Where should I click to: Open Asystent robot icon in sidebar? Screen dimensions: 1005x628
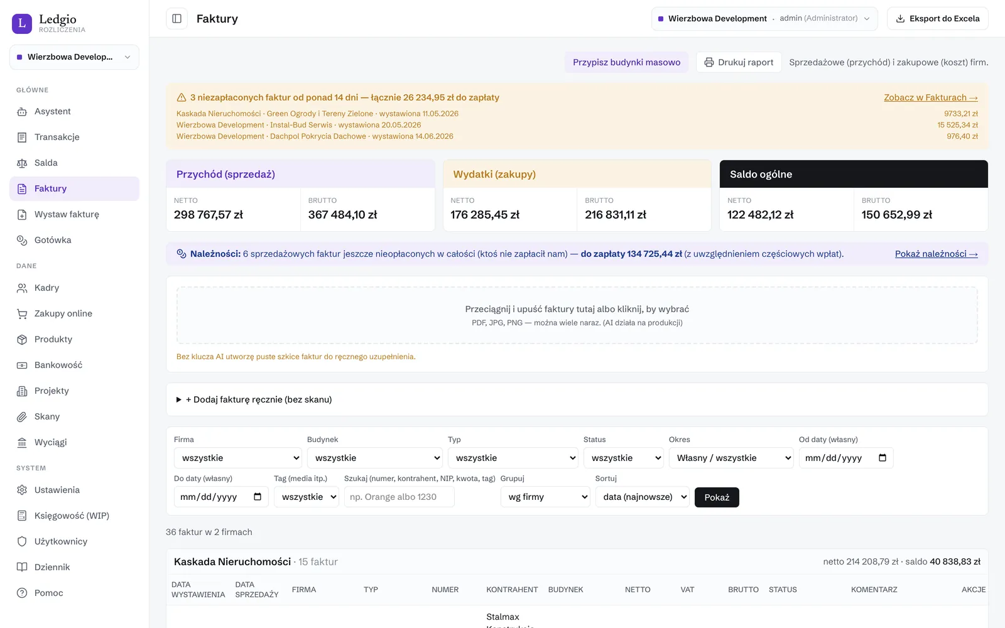pyautogui.click(x=22, y=112)
